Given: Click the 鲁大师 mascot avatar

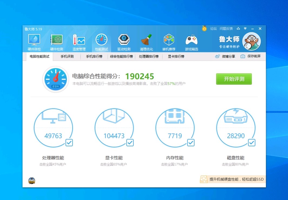Looking at the screenshot, I should tap(251, 41).
